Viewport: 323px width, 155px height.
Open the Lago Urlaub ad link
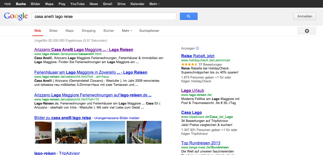point(193,91)
